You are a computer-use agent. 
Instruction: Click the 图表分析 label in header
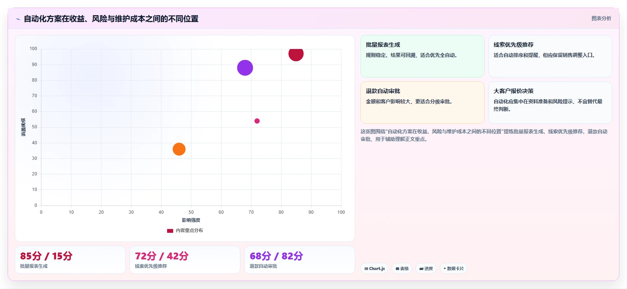(601, 18)
